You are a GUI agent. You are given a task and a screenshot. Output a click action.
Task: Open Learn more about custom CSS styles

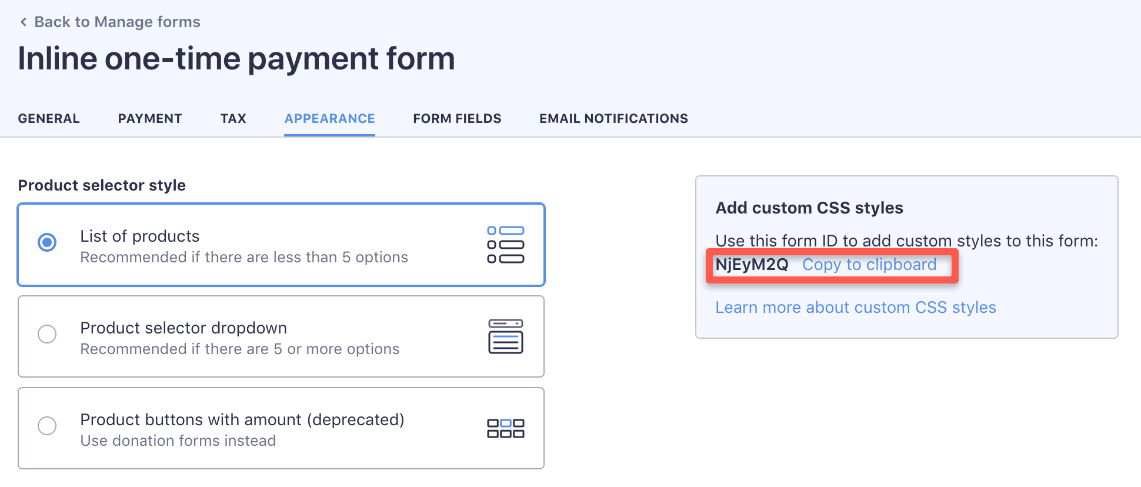(x=855, y=308)
